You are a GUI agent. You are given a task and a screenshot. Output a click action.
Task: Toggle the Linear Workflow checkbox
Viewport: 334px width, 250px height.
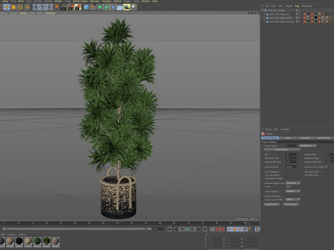(x=287, y=196)
